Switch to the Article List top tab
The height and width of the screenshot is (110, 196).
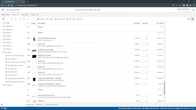(x=15, y=15)
